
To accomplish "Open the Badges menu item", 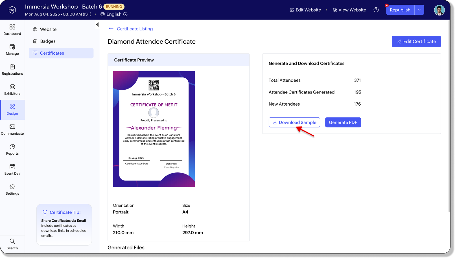I will click(x=61, y=41).
